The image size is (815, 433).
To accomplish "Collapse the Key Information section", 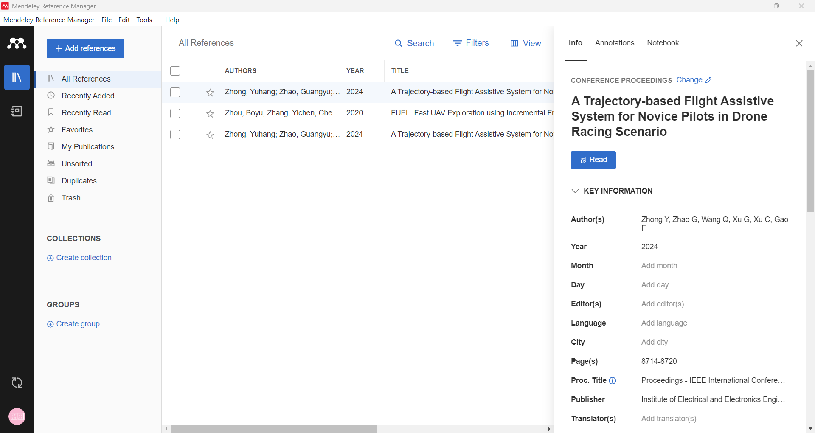I will (575, 191).
